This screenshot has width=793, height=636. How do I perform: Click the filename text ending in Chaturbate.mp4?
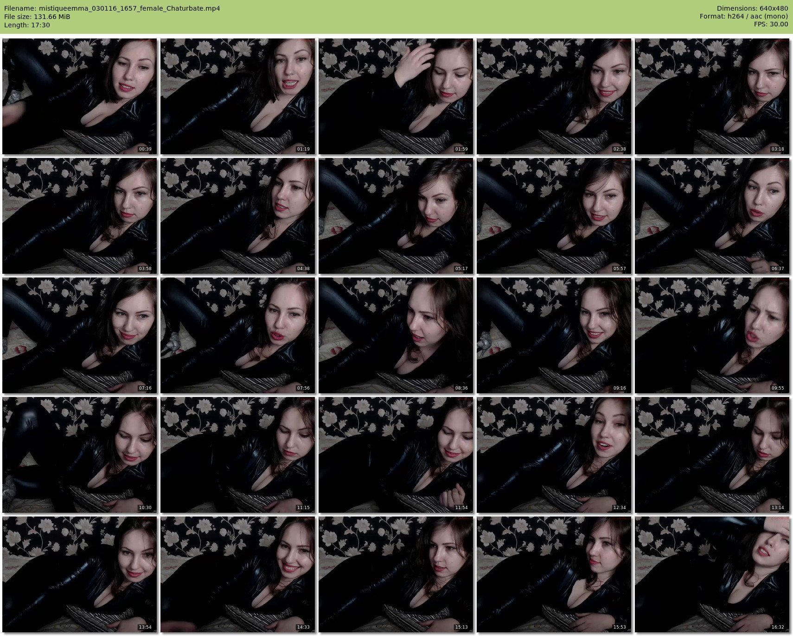112,8
